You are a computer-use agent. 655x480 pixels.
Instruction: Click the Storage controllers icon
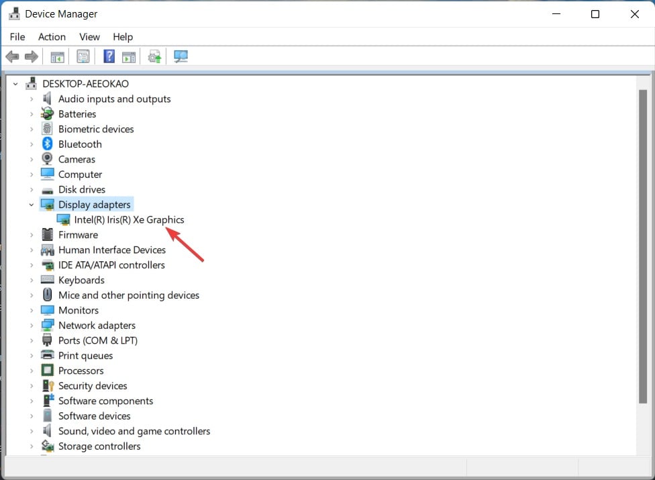tap(48, 446)
